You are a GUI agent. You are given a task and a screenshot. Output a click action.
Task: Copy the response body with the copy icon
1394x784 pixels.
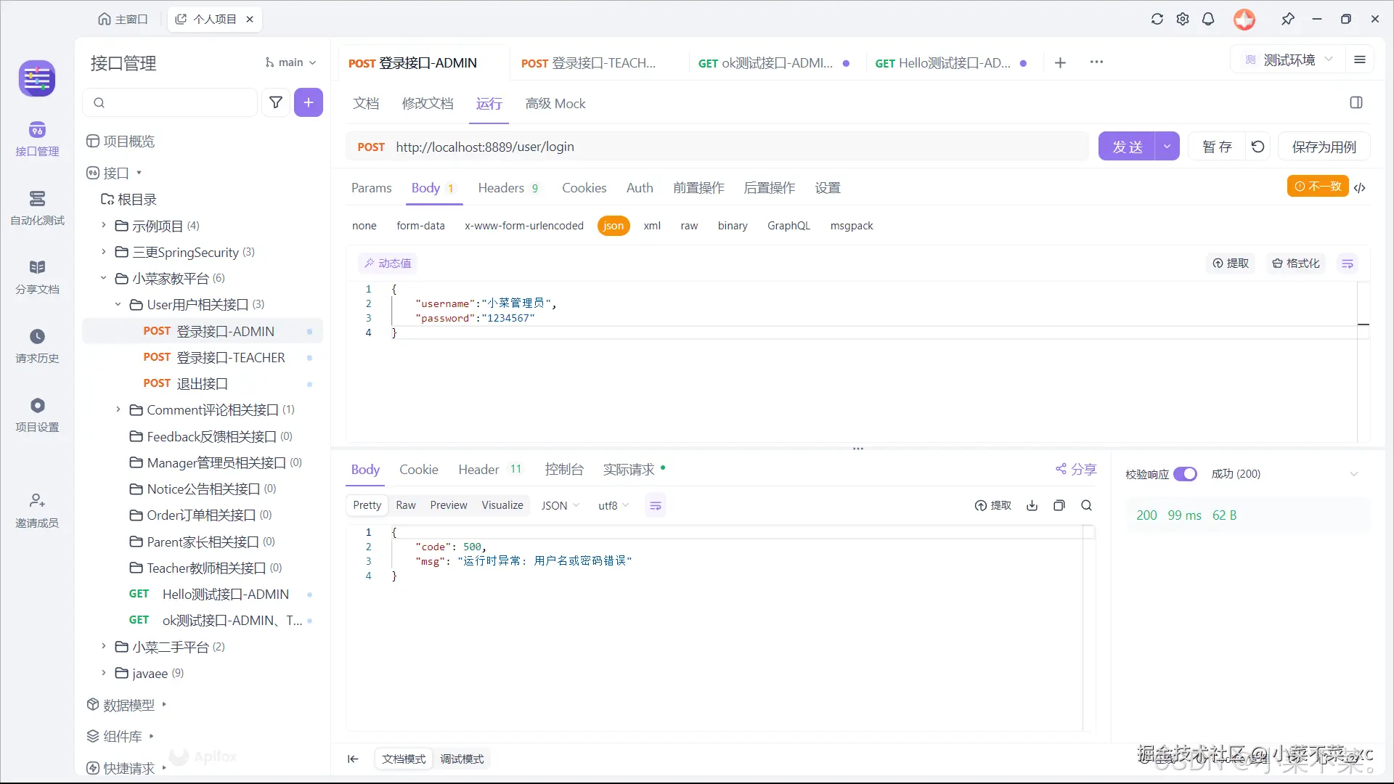[x=1059, y=505]
